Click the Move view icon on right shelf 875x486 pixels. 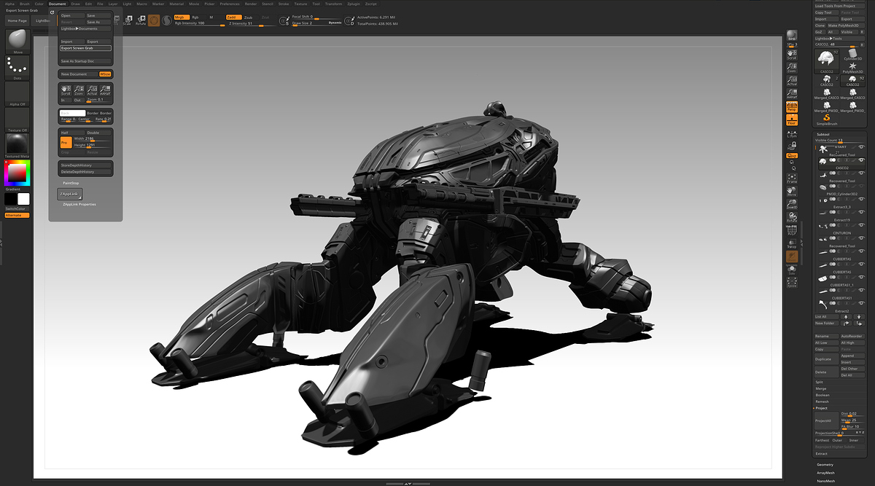tap(791, 192)
